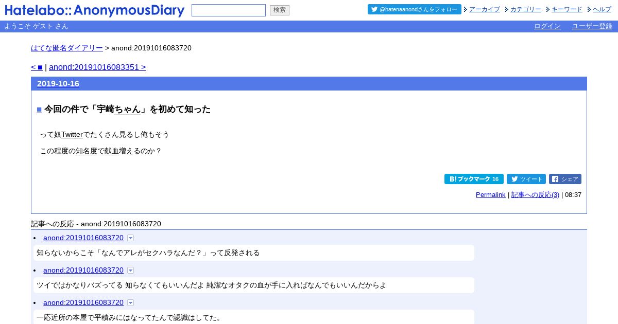Click the blue ■ icon beside entry title
The width and height of the screenshot is (618, 324).
pos(39,109)
